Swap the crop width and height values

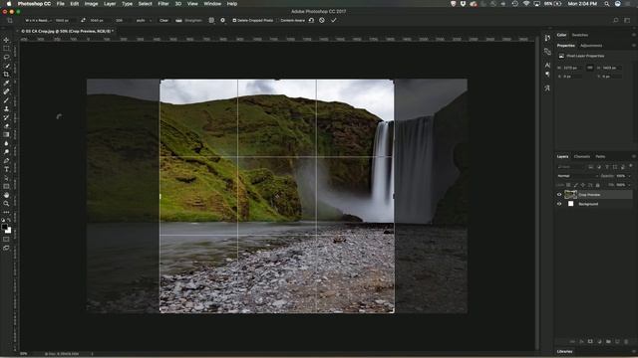[84, 20]
